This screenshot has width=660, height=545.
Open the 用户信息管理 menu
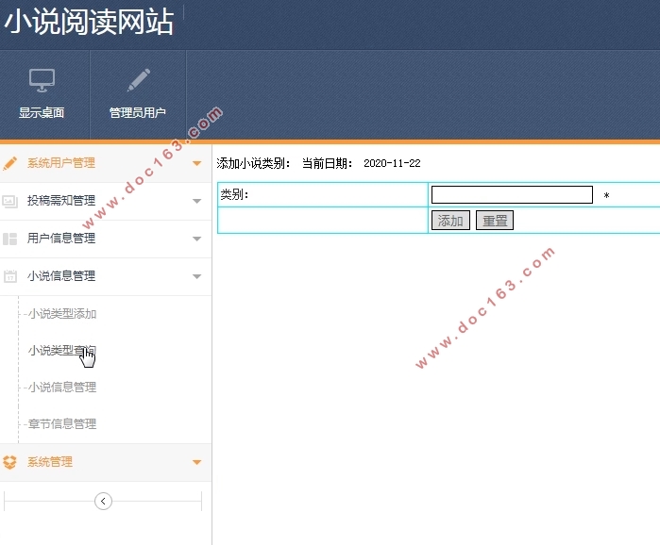[x=106, y=239]
